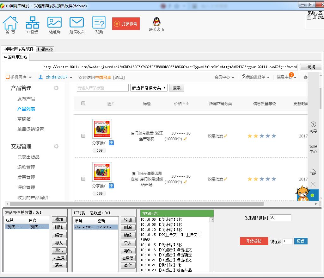This screenshot has width=324, height=278.
Task: Click the user avatar icon beside zhidai2017
Action: coord(41,77)
